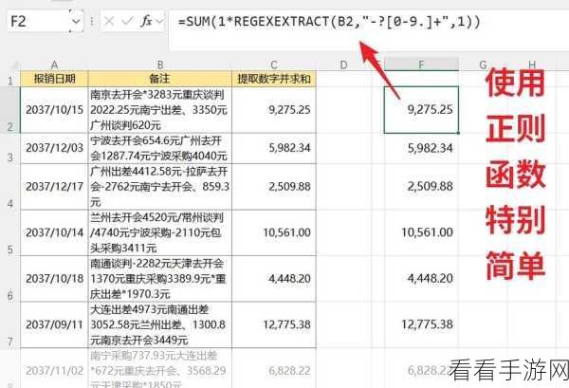Select column F cell 5,982.34
Screen dimensions: 569x388
tap(421, 148)
